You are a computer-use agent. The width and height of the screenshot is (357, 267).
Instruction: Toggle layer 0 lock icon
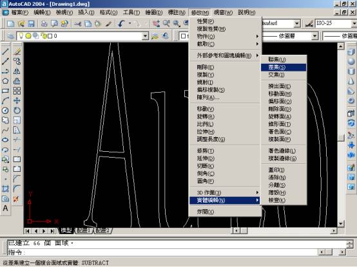point(43,35)
